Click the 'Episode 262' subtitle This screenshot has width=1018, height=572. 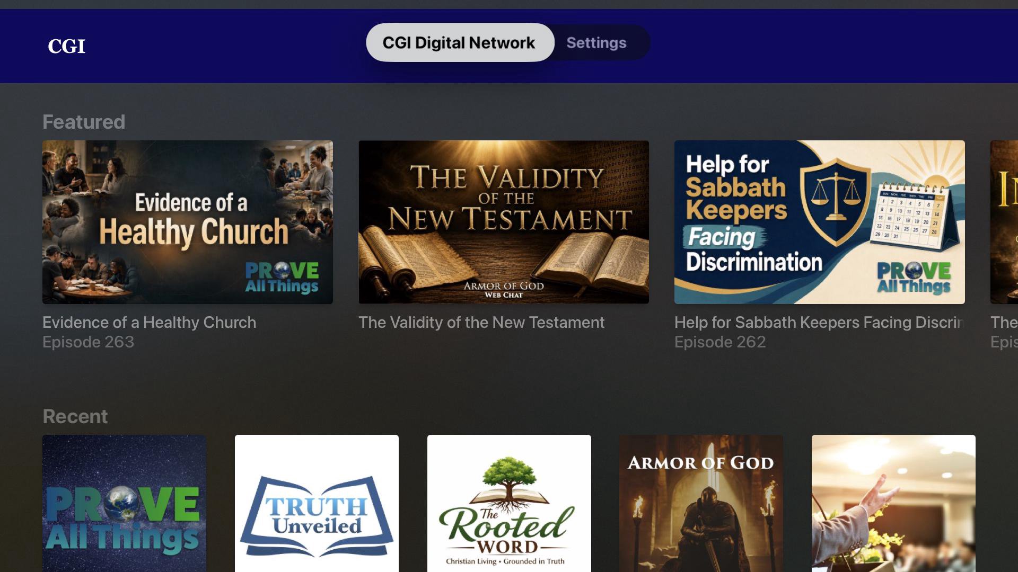(720, 342)
